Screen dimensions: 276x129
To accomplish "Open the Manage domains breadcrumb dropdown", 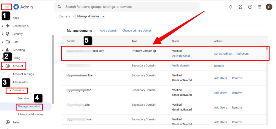I will [103, 17].
